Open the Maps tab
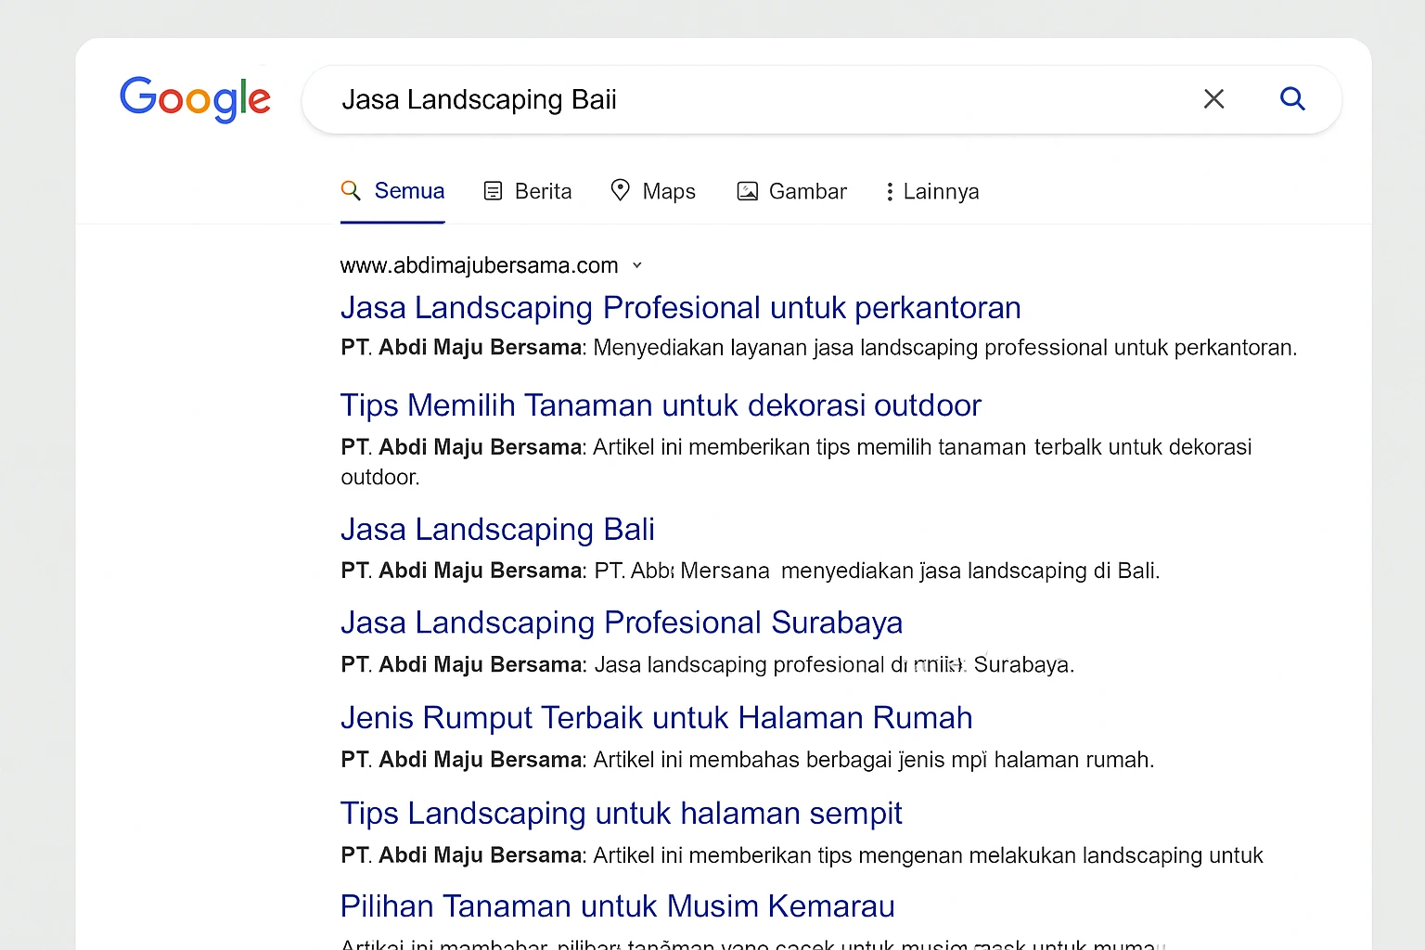This screenshot has height=950, width=1425. pyautogui.click(x=669, y=191)
